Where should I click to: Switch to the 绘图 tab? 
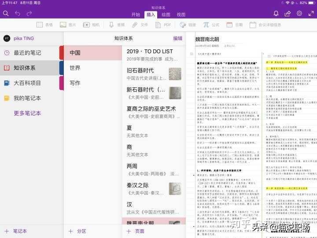click(x=166, y=15)
